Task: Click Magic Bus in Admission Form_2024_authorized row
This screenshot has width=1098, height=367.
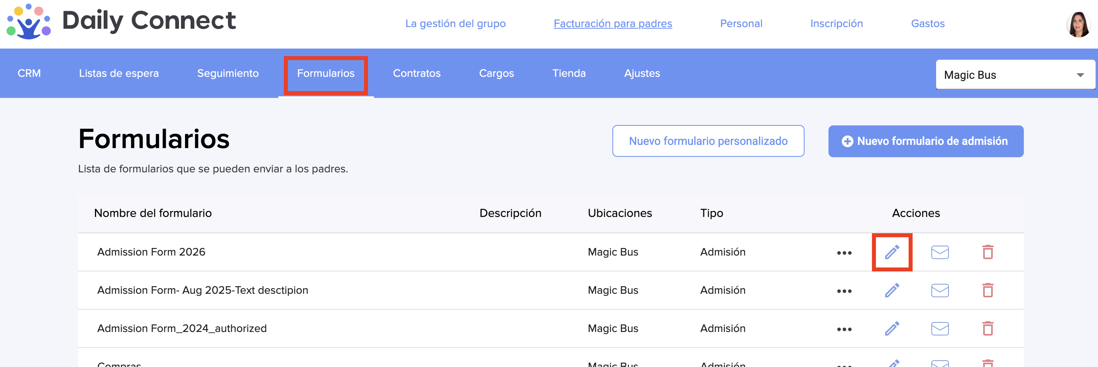Action: (x=612, y=328)
